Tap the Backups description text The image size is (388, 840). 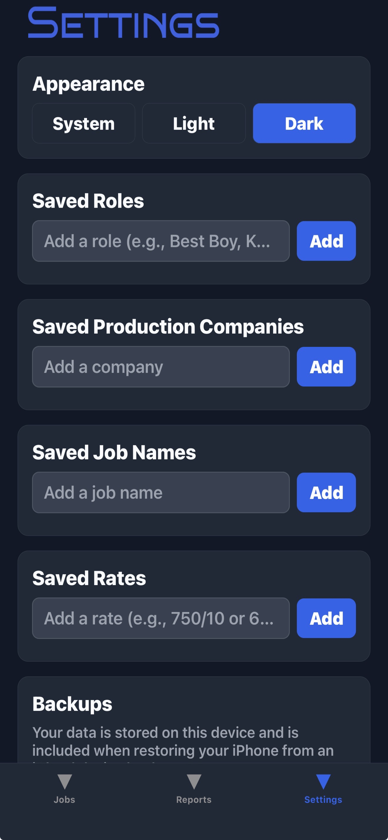click(183, 741)
